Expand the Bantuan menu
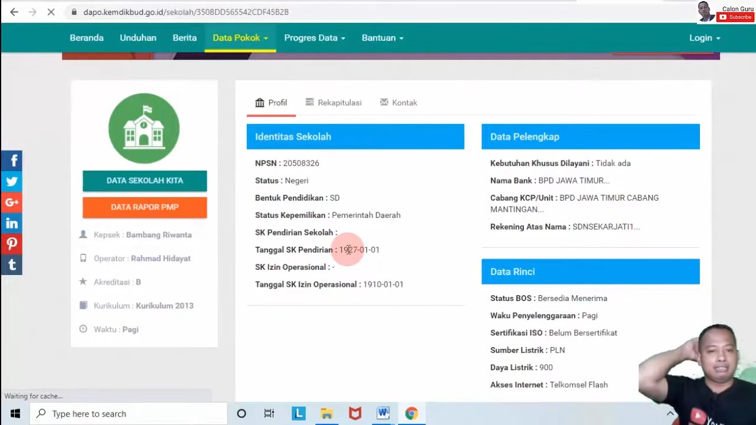Screen dimensions: 756x425 coord(382,38)
